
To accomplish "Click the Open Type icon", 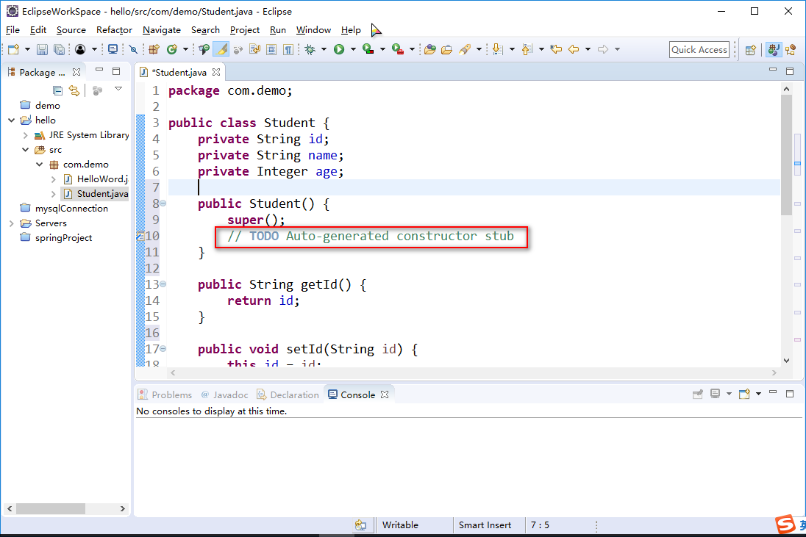I will [204, 49].
